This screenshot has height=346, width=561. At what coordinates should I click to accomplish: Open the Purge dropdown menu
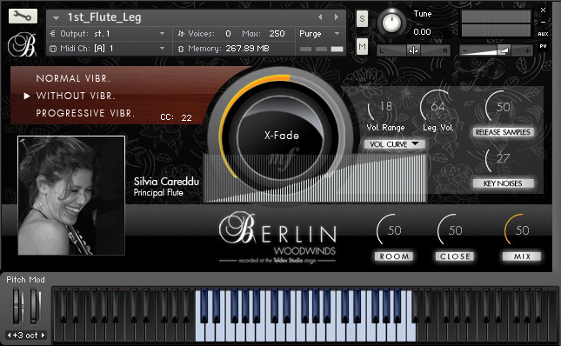[x=319, y=34]
